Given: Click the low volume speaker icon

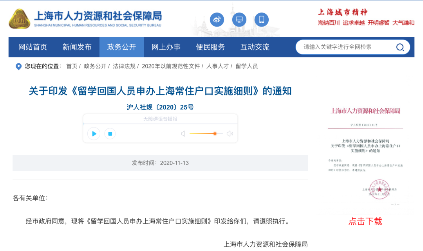Looking at the screenshot, I should pos(183,134).
